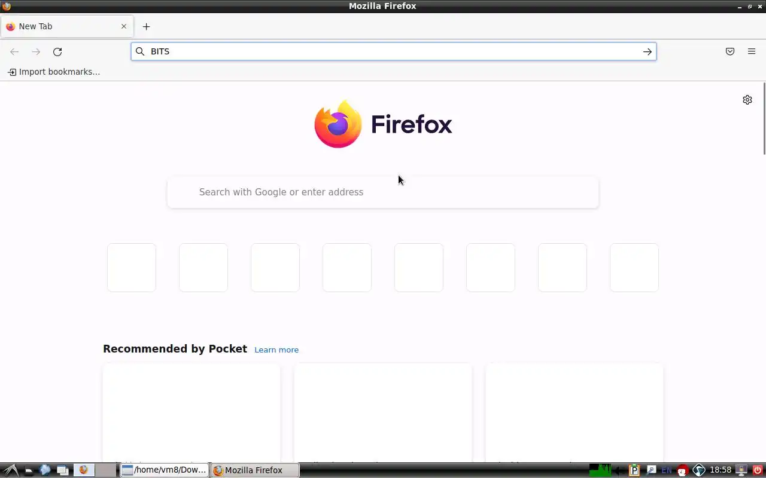Click the magnifier tray icon
The image size is (766, 478).
tap(651, 470)
